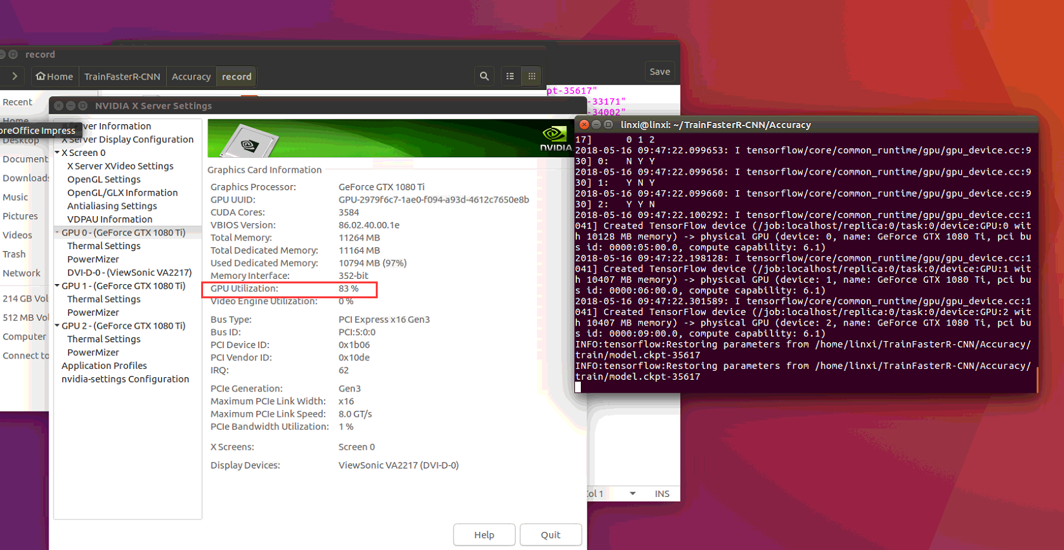
Task: Collapse the X Screen 0 tree node
Action: 58,153
